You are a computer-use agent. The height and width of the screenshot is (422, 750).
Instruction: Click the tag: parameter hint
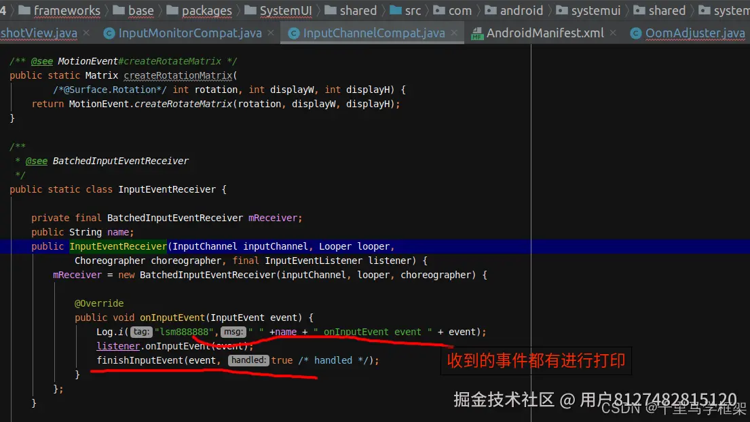(142, 332)
